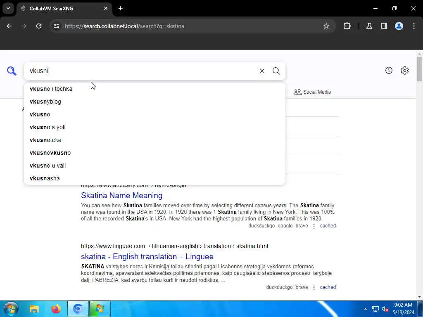Select suggestion 'vkusno u vali'
The width and height of the screenshot is (423, 317).
click(154, 166)
